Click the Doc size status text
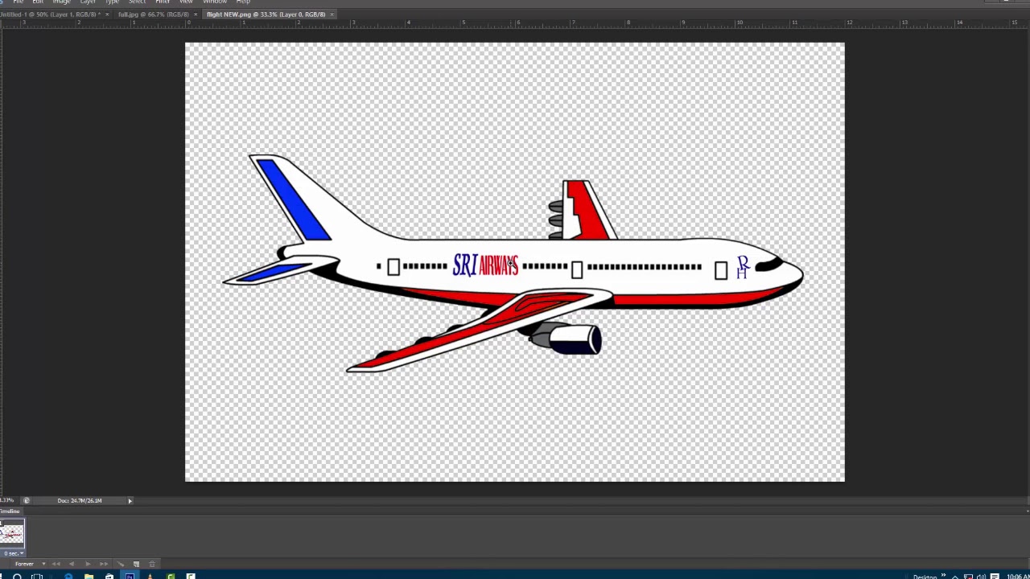 [x=80, y=500]
